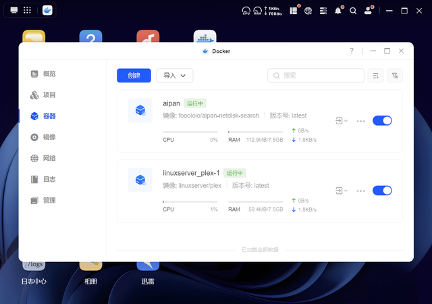Click the globe network icon in top bar
This screenshot has width=432, height=304.
tap(308, 11)
